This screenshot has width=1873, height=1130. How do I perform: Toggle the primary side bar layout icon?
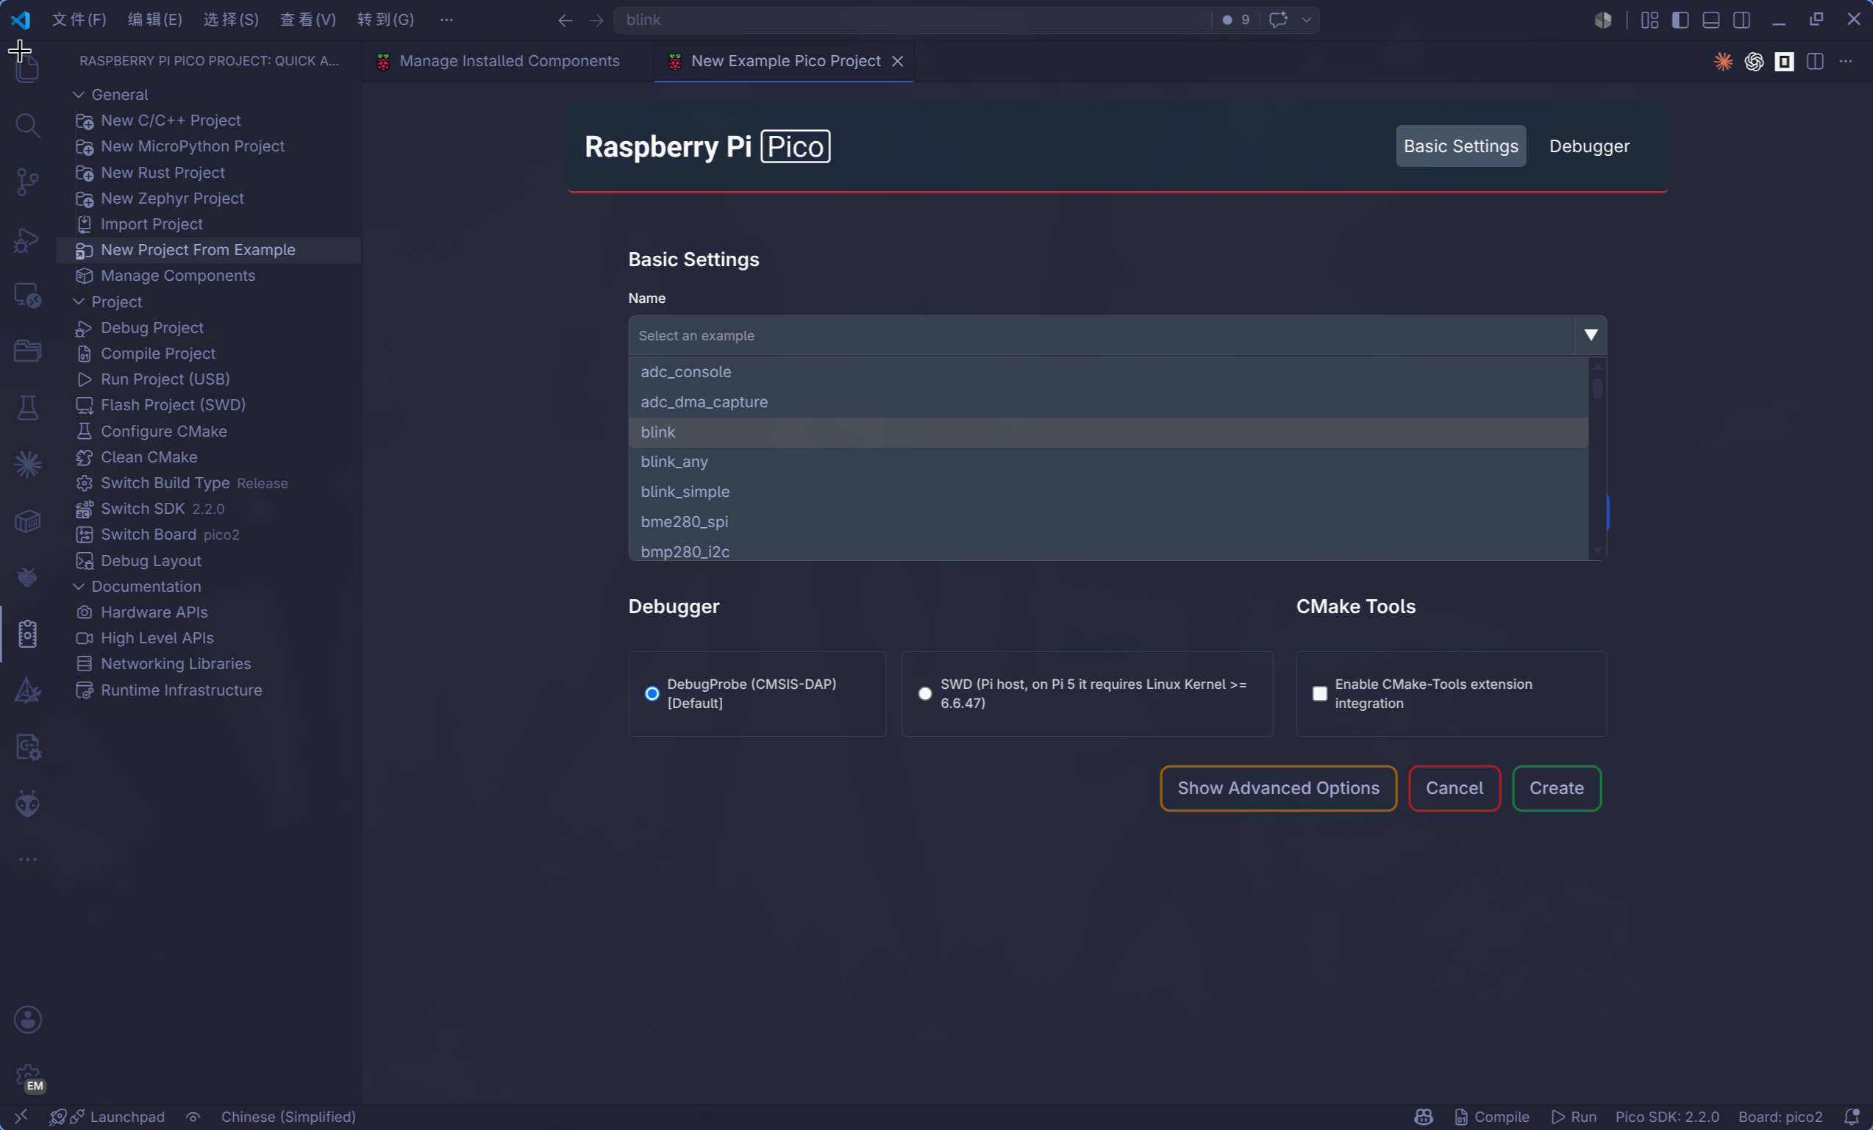tap(1680, 20)
